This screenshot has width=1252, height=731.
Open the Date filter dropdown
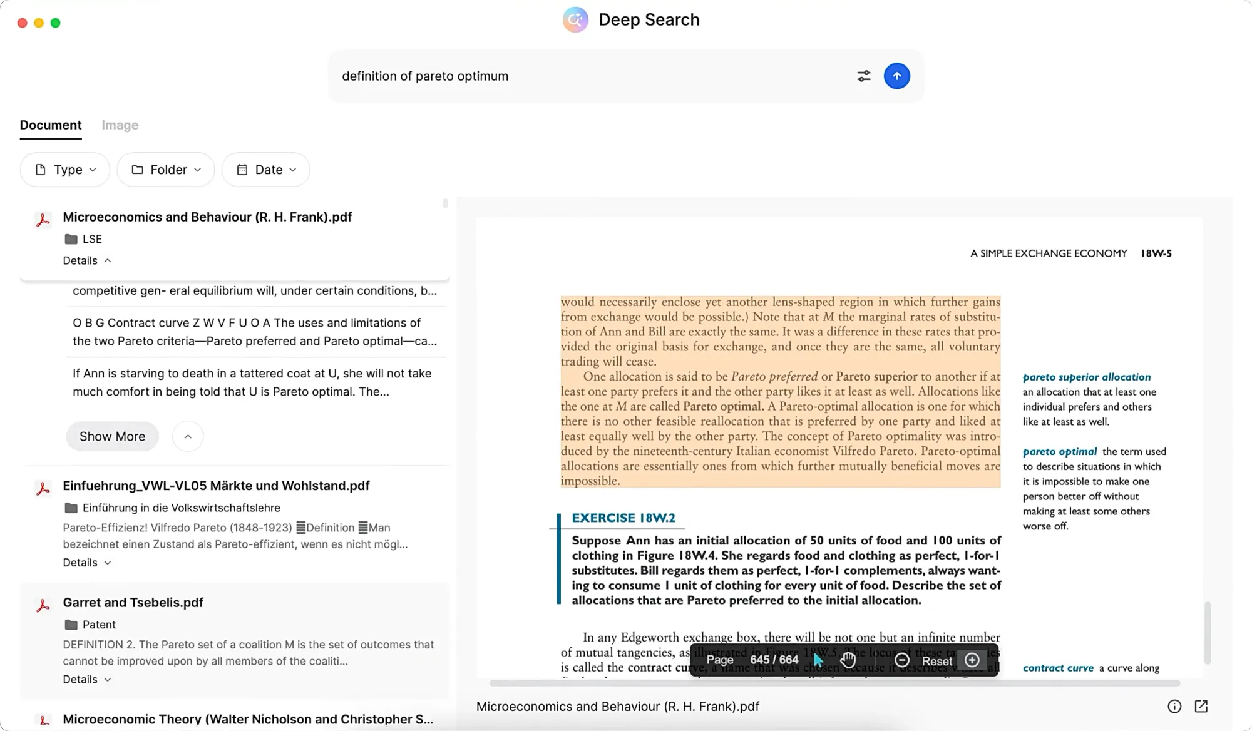click(266, 170)
